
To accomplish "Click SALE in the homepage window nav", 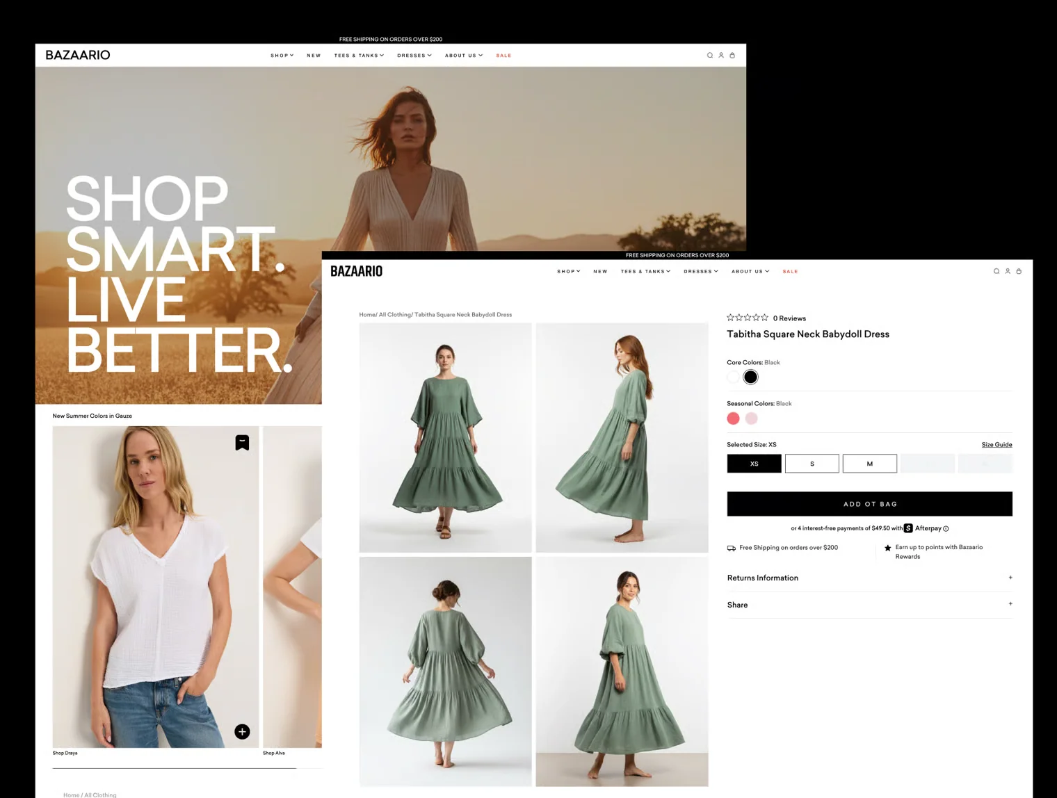I will [503, 55].
